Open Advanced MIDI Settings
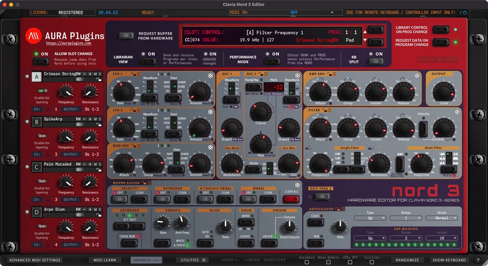488x266 pixels. pyautogui.click(x=35, y=260)
